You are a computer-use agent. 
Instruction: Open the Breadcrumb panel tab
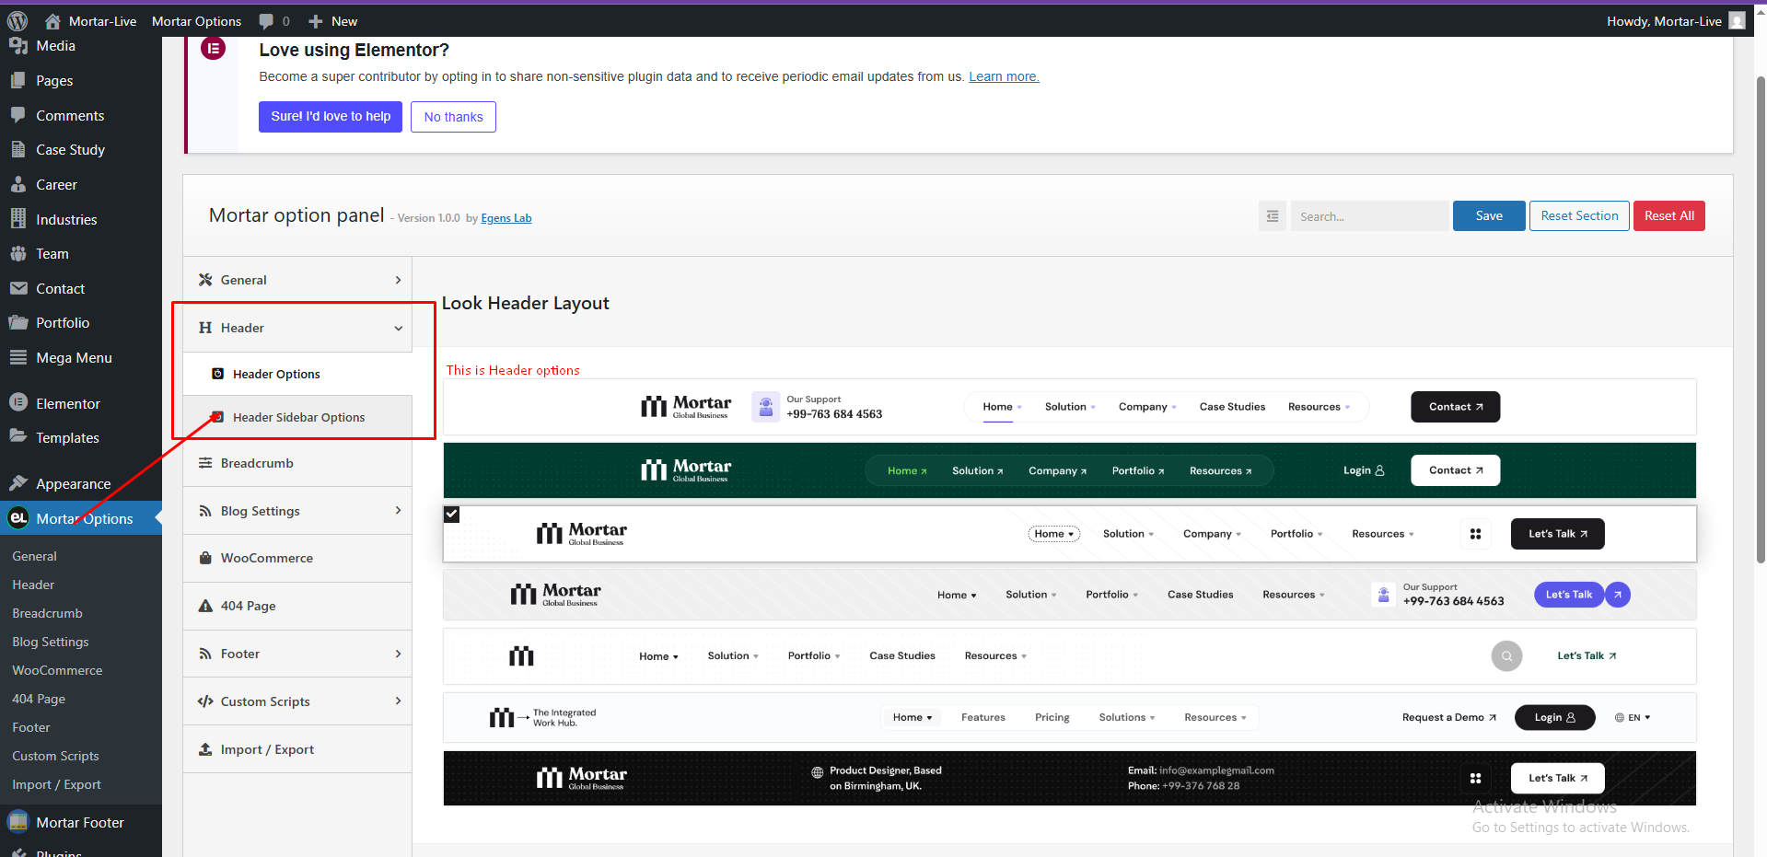tap(297, 463)
